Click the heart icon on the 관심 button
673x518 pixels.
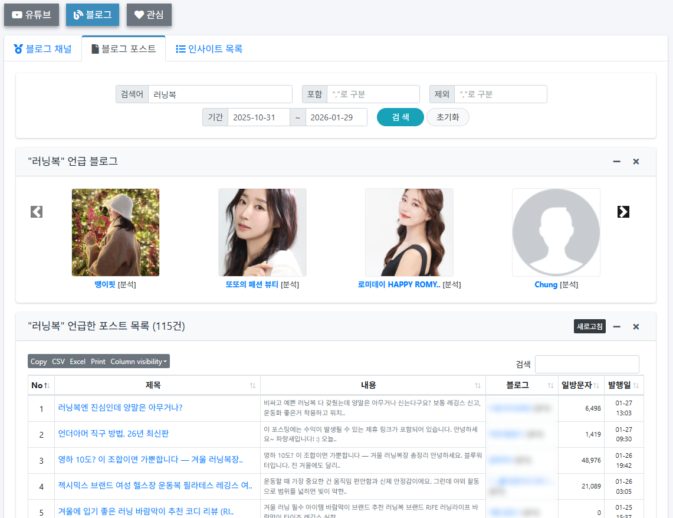[x=140, y=15]
